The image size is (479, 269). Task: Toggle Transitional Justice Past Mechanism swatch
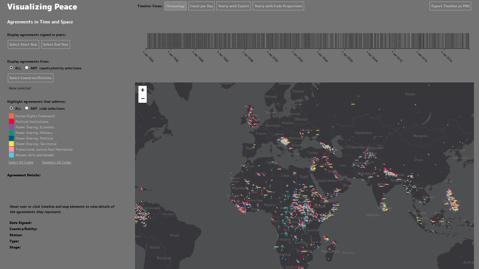coord(11,149)
